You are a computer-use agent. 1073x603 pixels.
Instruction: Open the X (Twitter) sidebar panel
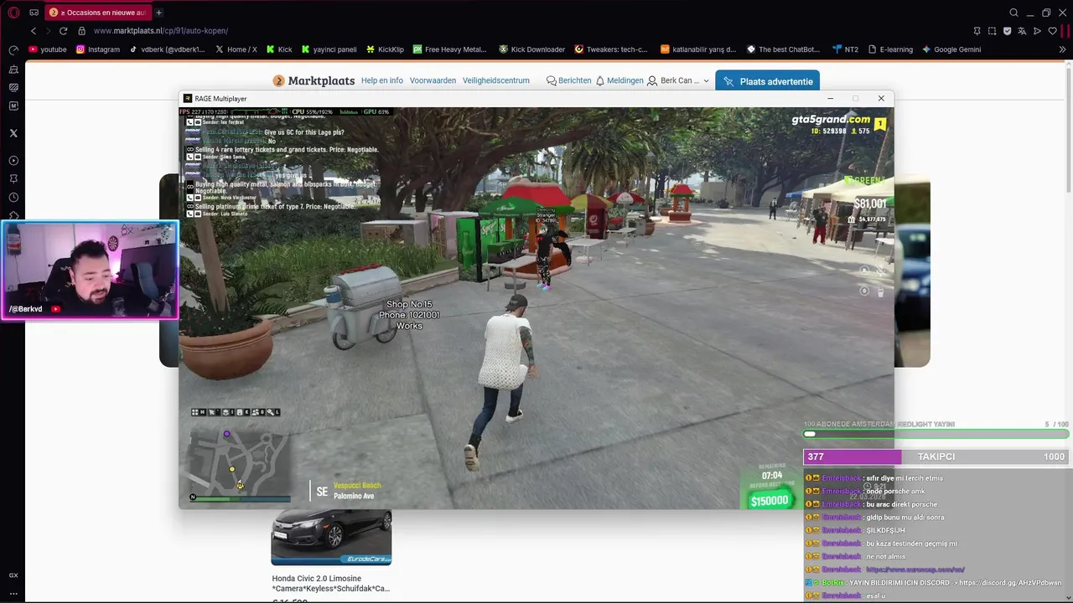tap(13, 133)
